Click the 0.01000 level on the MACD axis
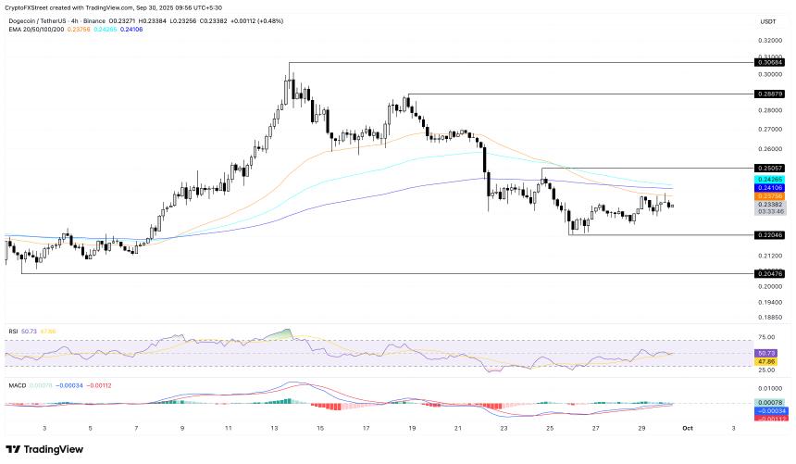796x464 pixels. tap(769, 389)
